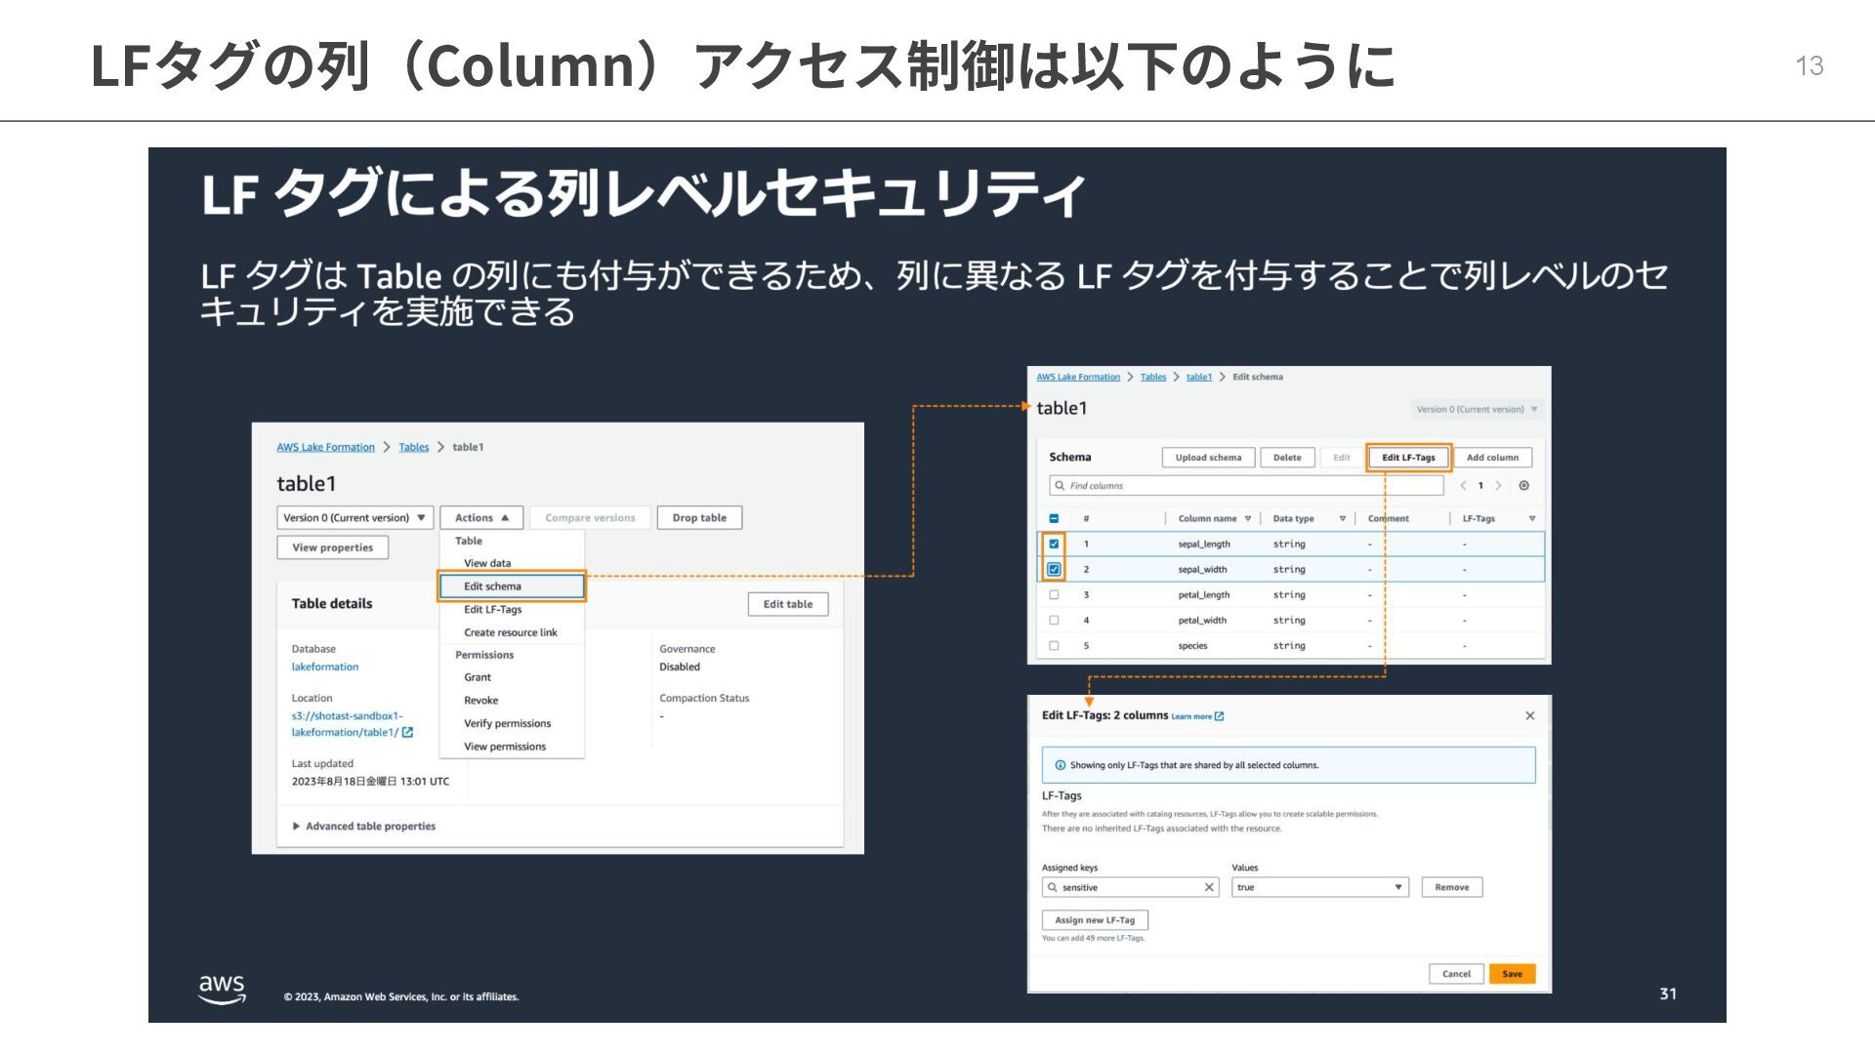Open the lakeformation database link
The image size is (1875, 1054).
tap(325, 667)
